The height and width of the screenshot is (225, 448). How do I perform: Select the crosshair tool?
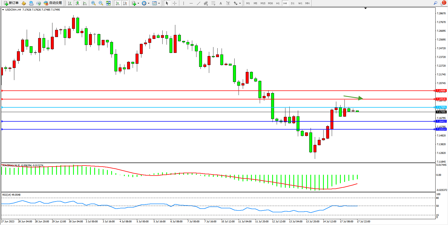[175, 3]
